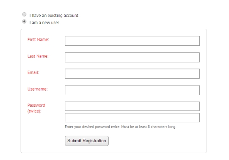Click the "I am a new user" label text
The image size is (229, 160).
click(44, 22)
